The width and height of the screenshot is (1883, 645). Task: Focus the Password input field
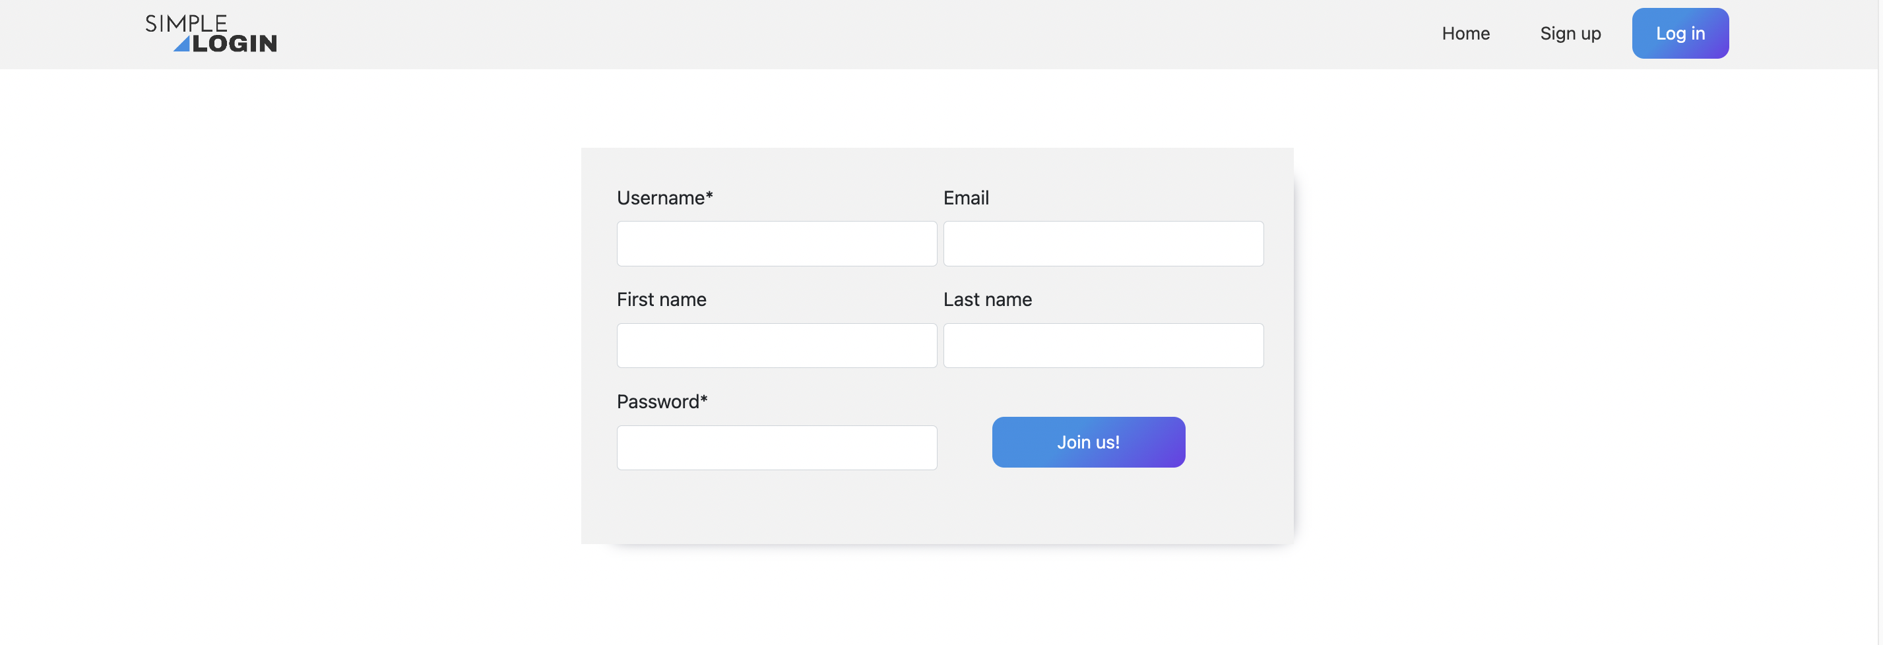pos(777,447)
